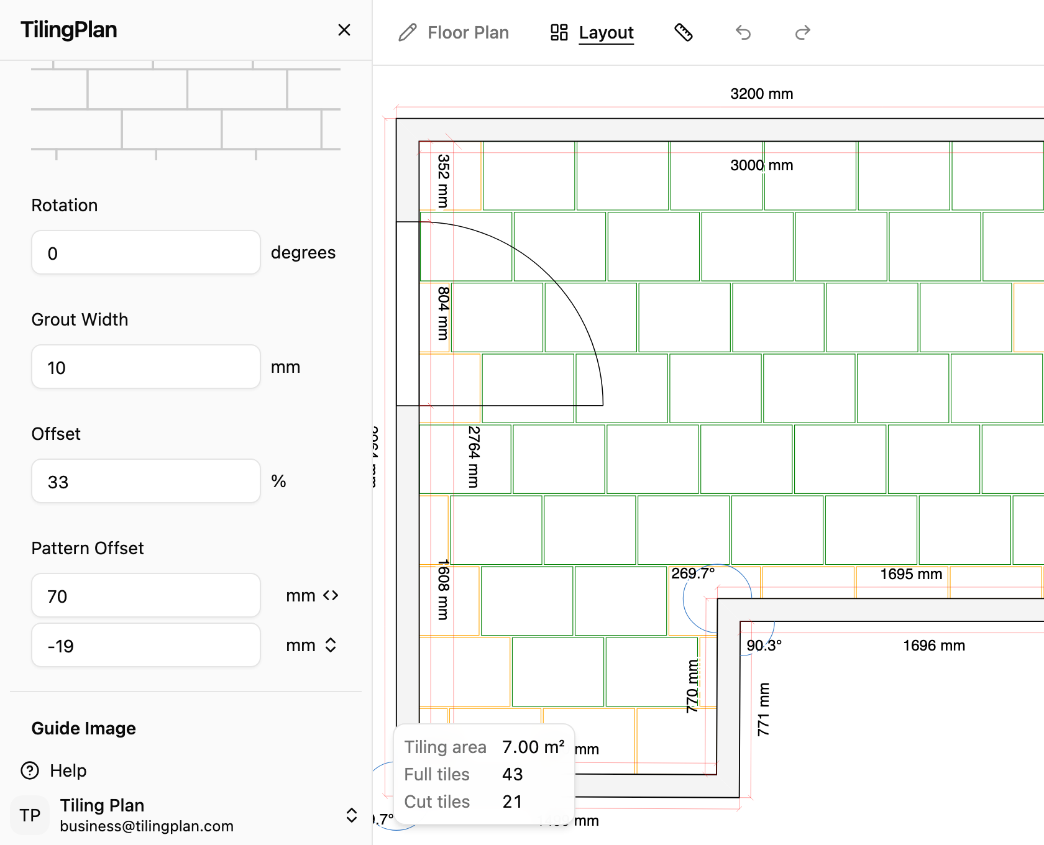Expand the Tiling Plan account switcher

click(x=352, y=815)
